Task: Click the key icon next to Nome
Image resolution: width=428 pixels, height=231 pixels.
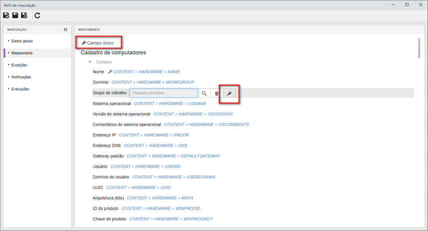Action: pyautogui.click(x=110, y=71)
